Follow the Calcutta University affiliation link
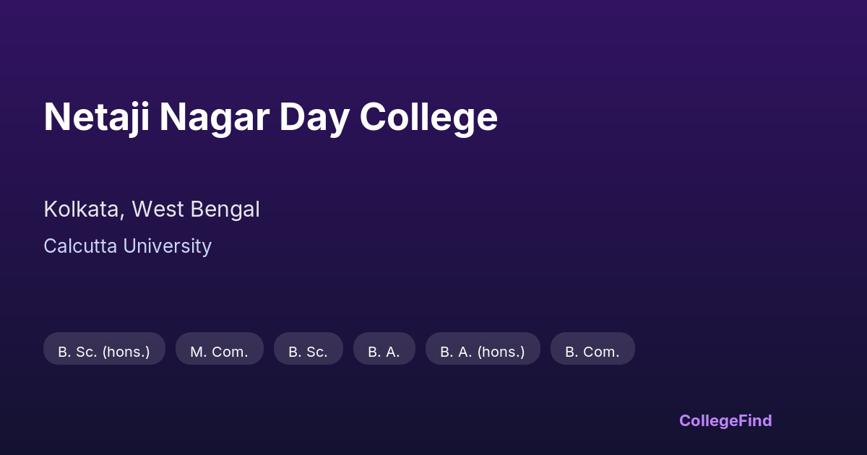Screen dimensions: 867x455 coord(127,246)
